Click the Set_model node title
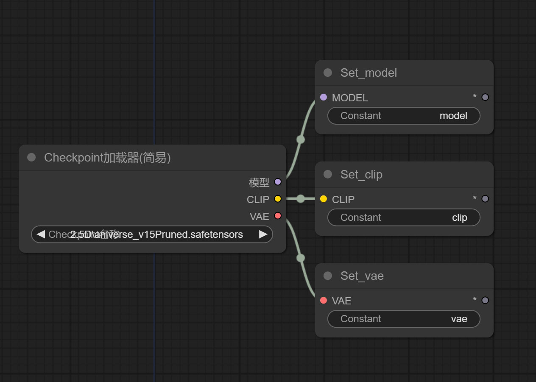Image resolution: width=536 pixels, height=382 pixels. coord(368,73)
